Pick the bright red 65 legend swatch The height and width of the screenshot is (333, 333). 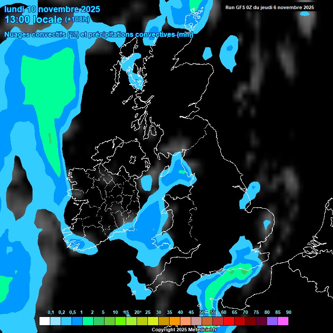(229, 321)
